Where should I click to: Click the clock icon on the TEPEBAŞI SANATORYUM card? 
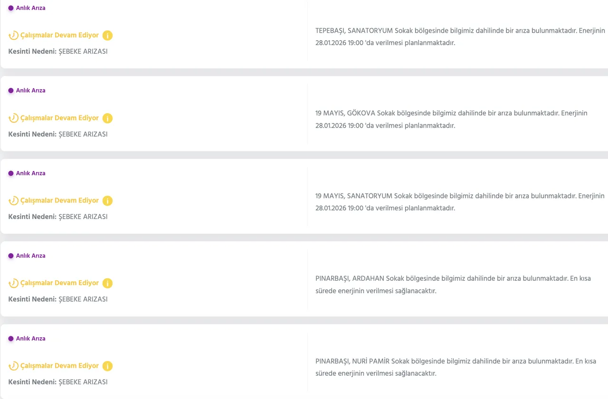(14, 36)
